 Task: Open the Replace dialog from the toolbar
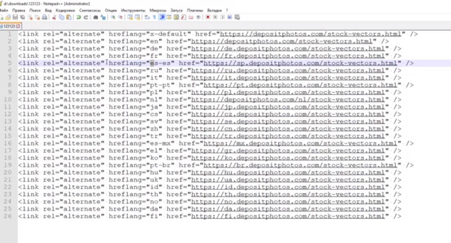point(103,17)
